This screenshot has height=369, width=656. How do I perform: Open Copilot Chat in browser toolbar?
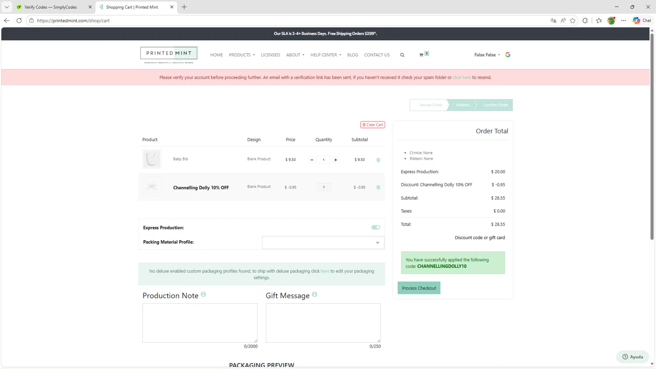[642, 21]
